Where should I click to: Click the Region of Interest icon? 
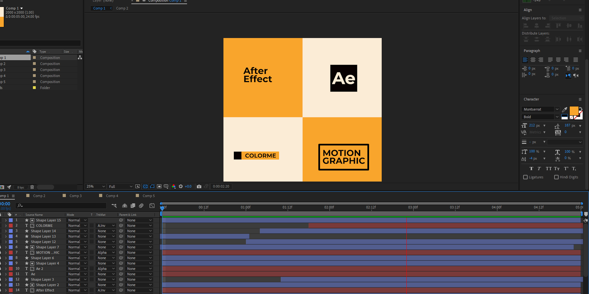click(159, 187)
